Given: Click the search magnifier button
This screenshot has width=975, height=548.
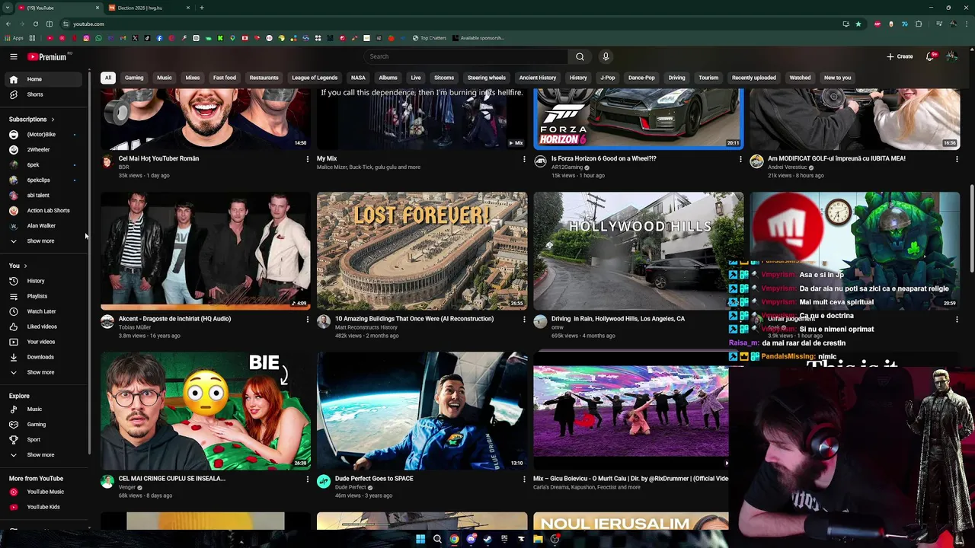Looking at the screenshot, I should point(580,56).
